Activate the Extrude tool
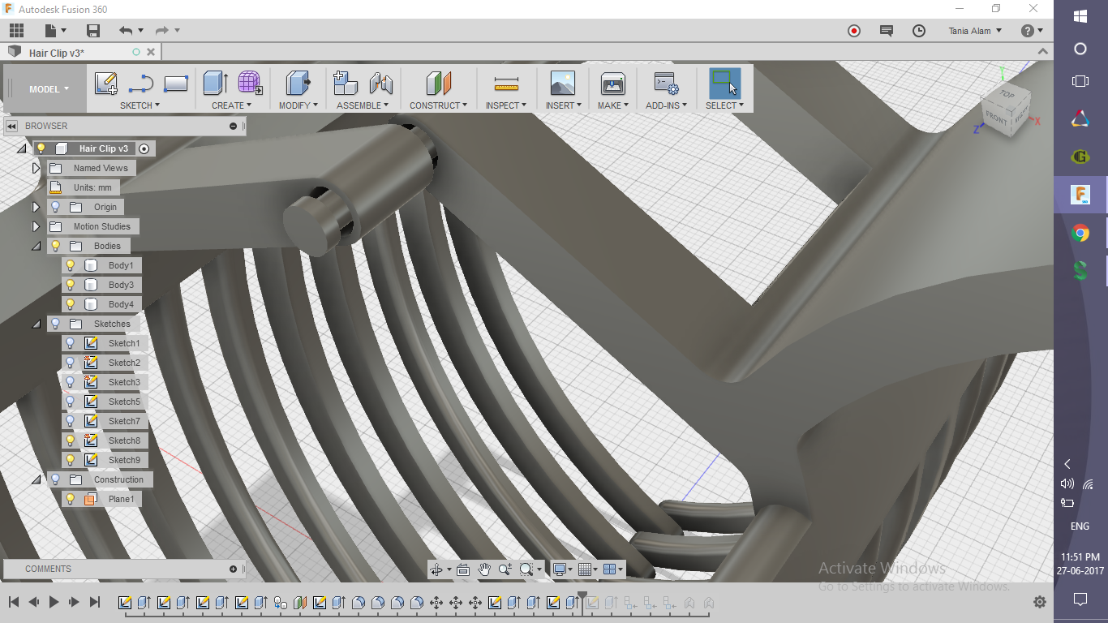1108x623 pixels. 215,83
